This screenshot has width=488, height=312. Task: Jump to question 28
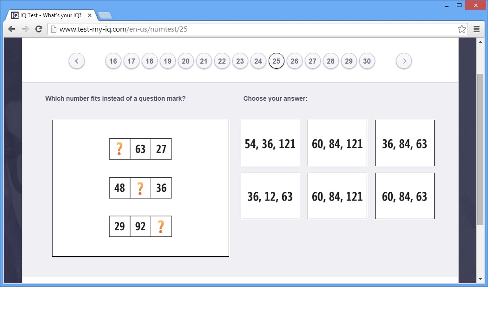coord(331,61)
